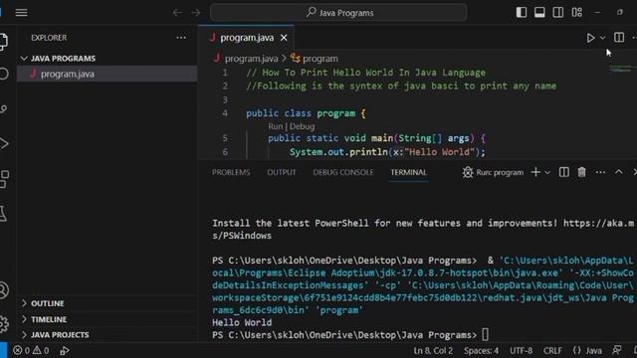Open Explorer more actions menu

(181, 38)
